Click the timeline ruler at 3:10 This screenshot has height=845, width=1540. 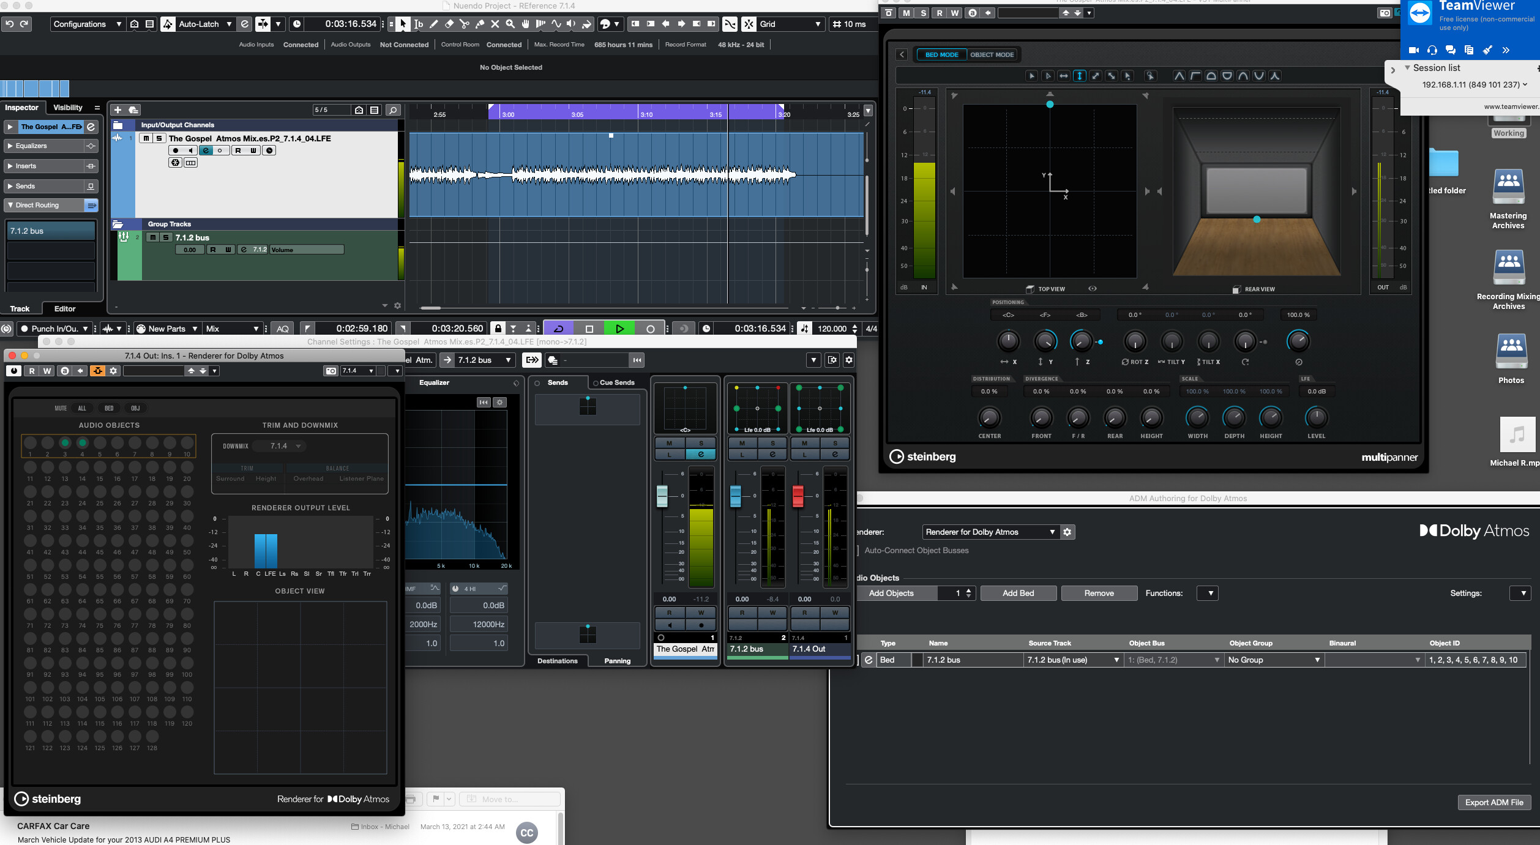[x=646, y=114]
